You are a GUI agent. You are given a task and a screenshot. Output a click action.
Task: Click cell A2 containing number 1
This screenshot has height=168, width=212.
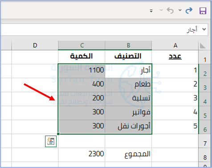(175, 71)
